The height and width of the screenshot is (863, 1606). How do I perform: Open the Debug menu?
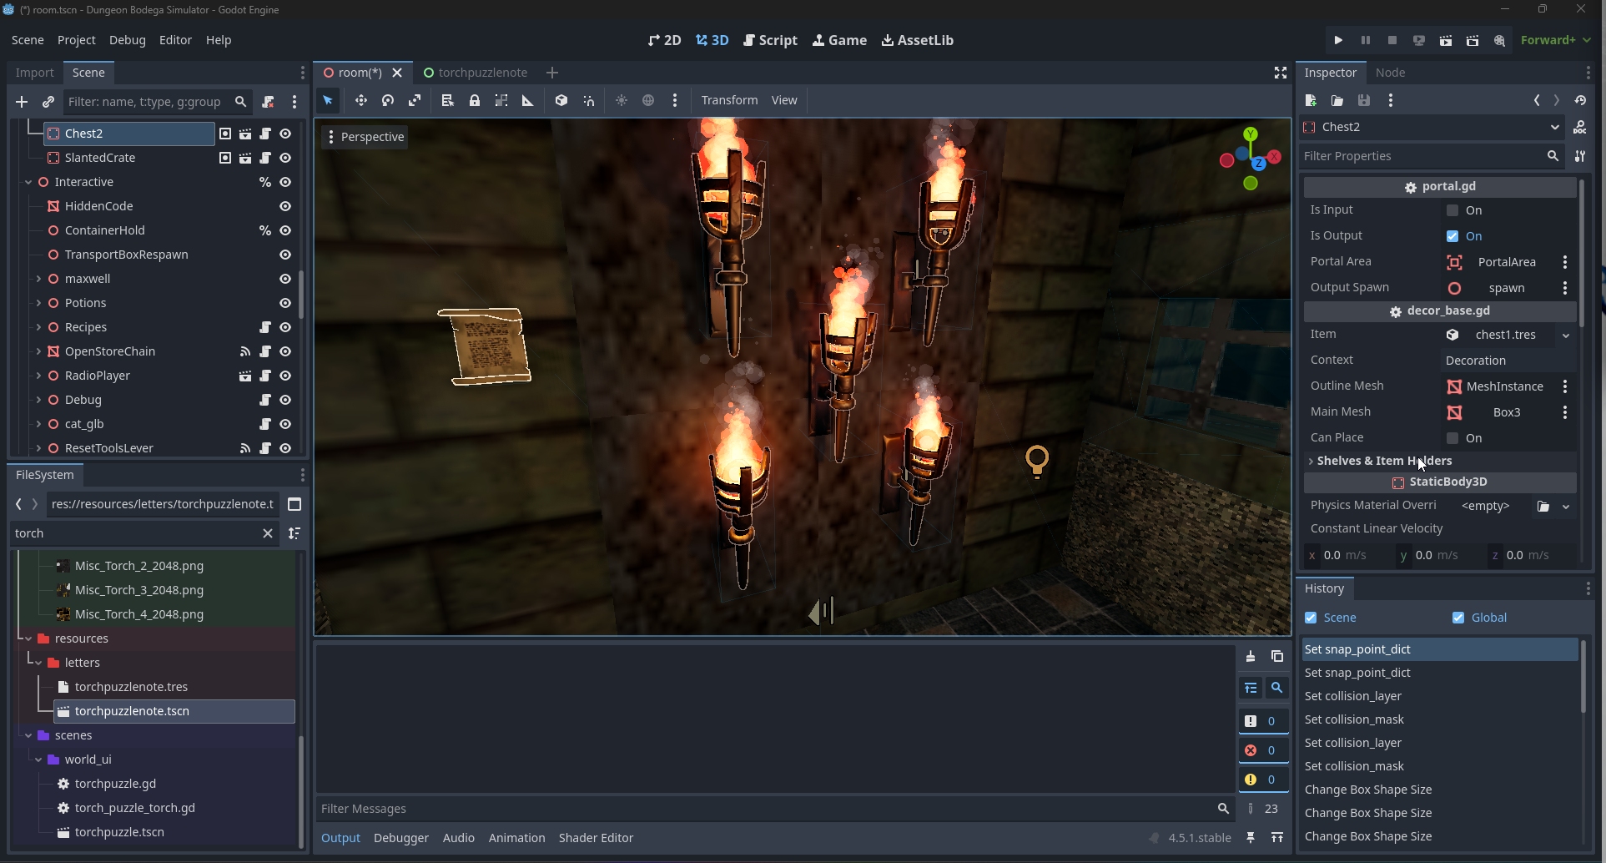(127, 40)
